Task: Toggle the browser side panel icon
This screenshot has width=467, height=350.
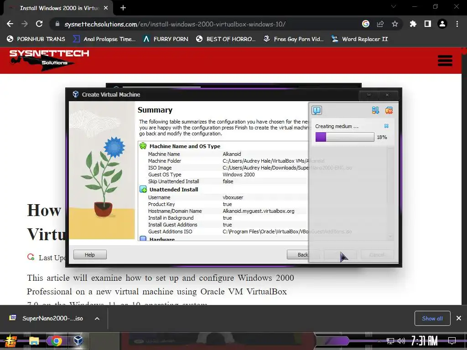Action: [x=428, y=24]
